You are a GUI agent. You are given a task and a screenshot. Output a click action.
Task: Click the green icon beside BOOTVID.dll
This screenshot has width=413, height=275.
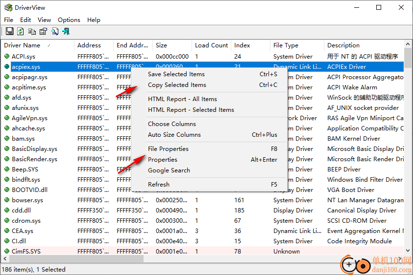[x=7, y=190]
